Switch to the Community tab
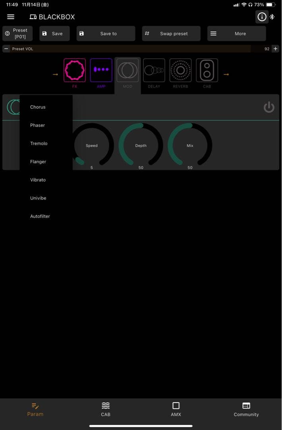 pos(246,409)
